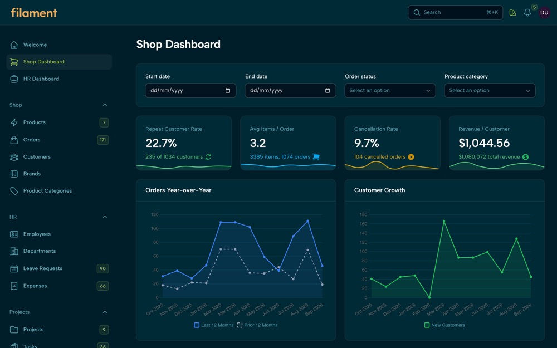Open Orders in the sidebar
This screenshot has height=348, width=557.
click(59, 140)
